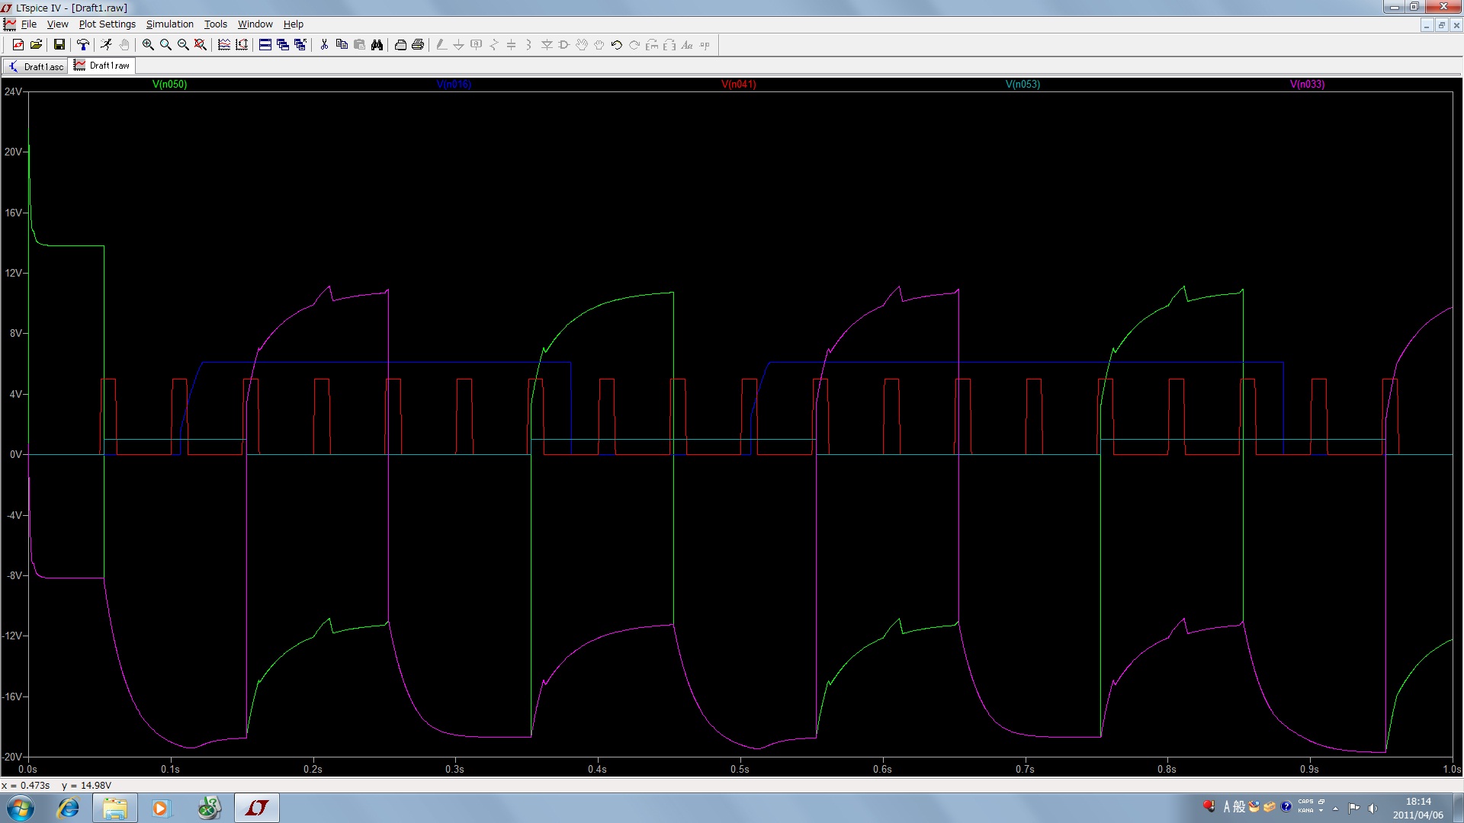Select the V(n041) trace label

(x=737, y=85)
